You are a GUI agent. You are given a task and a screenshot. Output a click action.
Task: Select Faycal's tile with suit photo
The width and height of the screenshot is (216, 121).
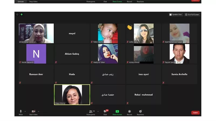click(180, 54)
